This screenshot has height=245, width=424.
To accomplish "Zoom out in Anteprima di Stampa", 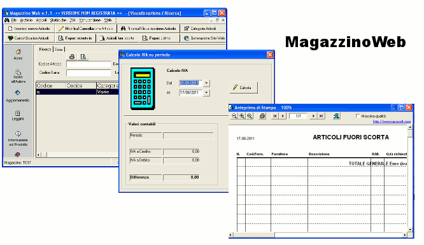I will click(x=234, y=116).
